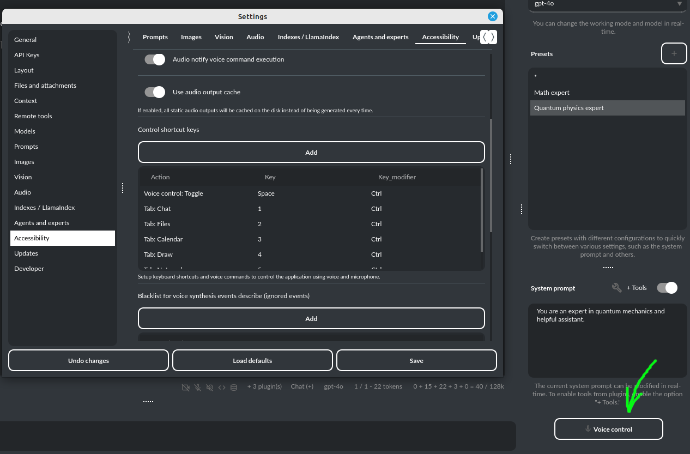Click the database status icon

pos(234,387)
